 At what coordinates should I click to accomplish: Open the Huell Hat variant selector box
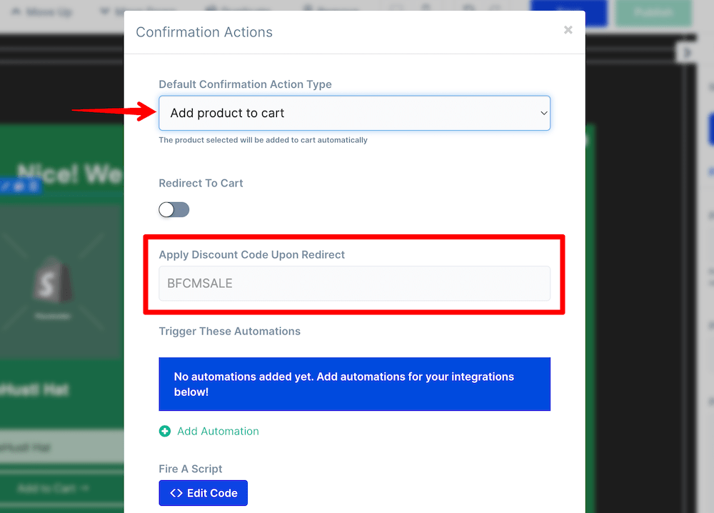[61, 448]
